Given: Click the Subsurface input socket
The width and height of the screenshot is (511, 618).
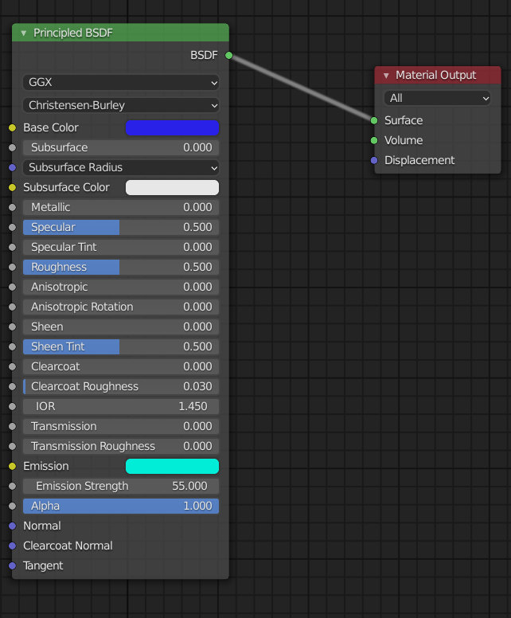Looking at the screenshot, I should click(12, 148).
